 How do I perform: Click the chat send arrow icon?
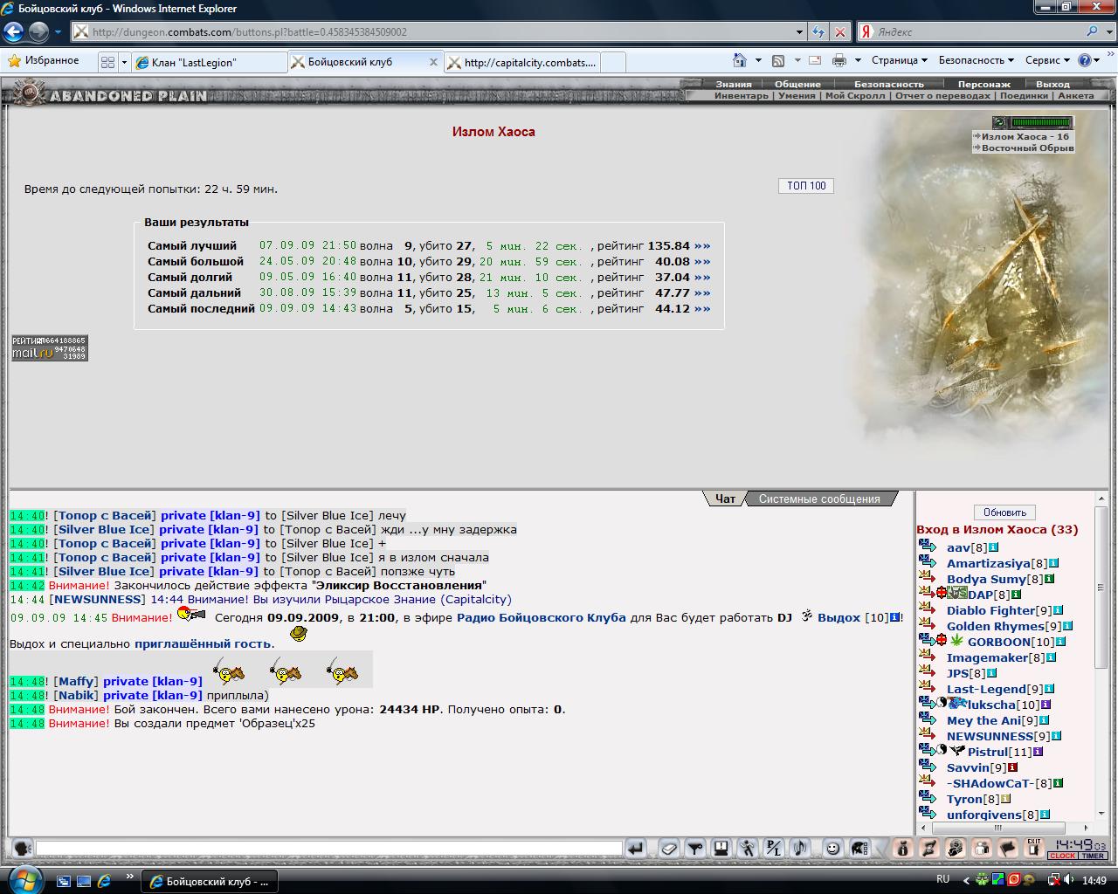pyautogui.click(x=636, y=849)
